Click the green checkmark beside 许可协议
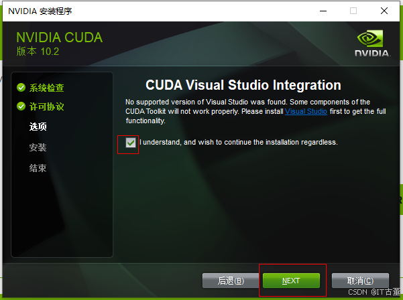The image size is (403, 300). click(x=21, y=106)
